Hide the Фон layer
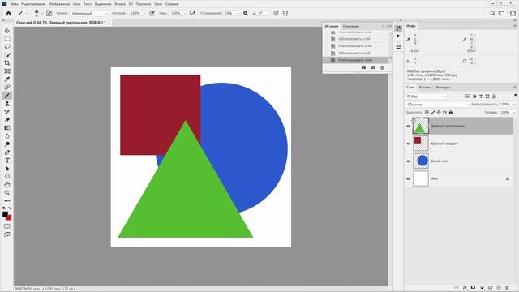Screen dimensions: 519x292 coord(408,178)
